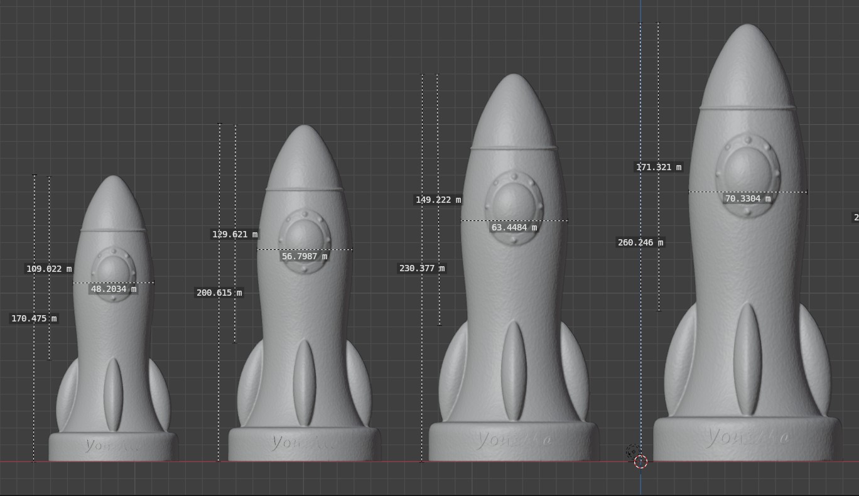Click the 170.475 m height label

[x=34, y=318]
